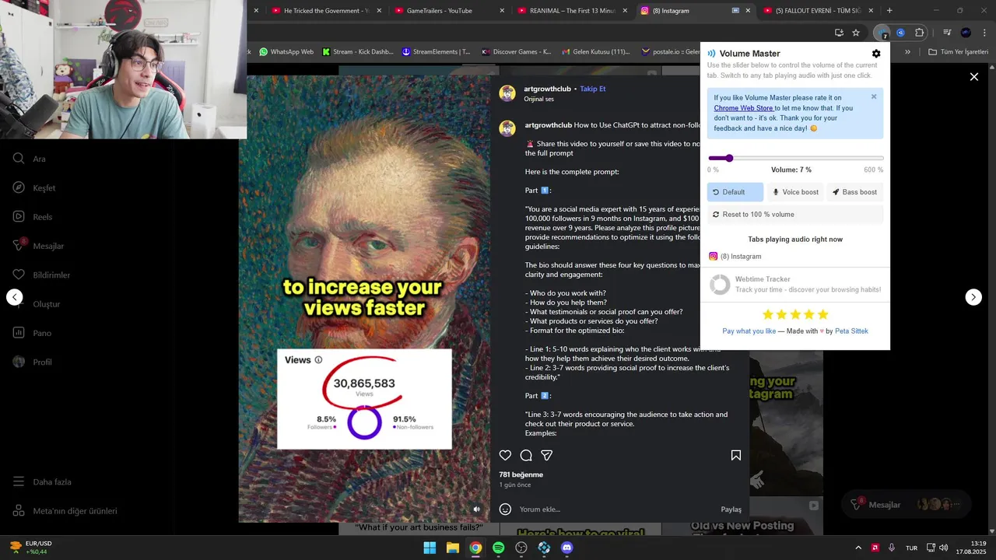Screen dimensions: 996x560
Task: Open Gelen Kutusu bookmark
Action: (x=595, y=52)
